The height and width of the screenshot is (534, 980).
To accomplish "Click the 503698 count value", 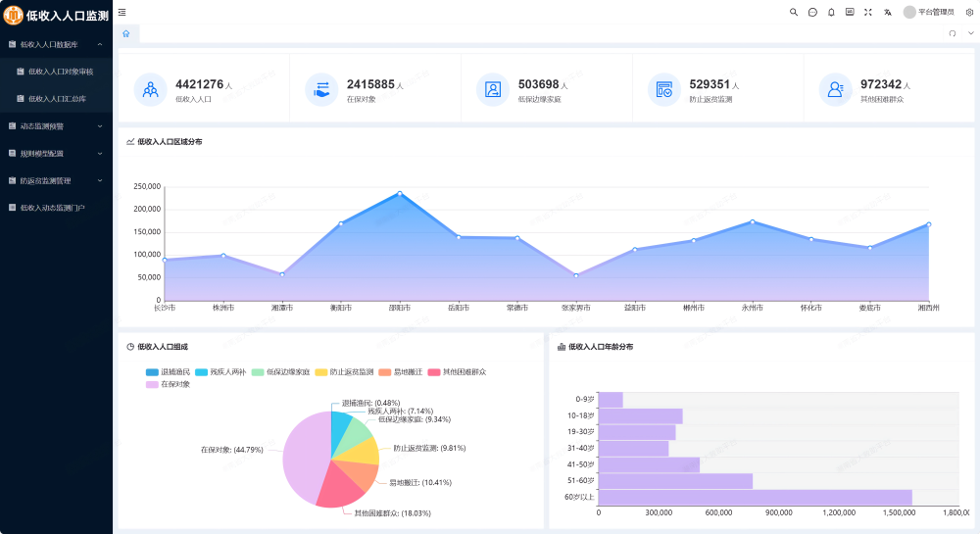I will tap(538, 84).
